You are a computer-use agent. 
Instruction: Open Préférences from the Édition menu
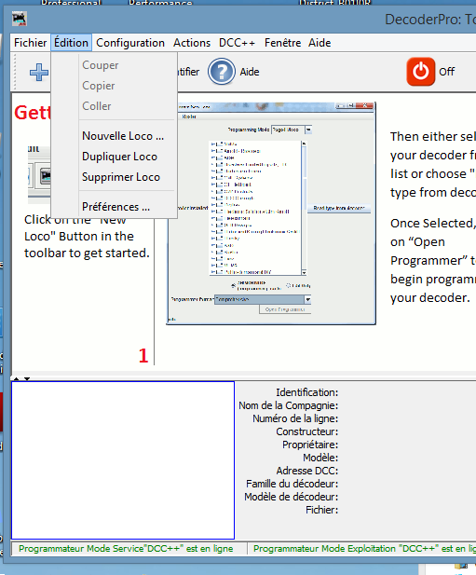pyautogui.click(x=116, y=207)
